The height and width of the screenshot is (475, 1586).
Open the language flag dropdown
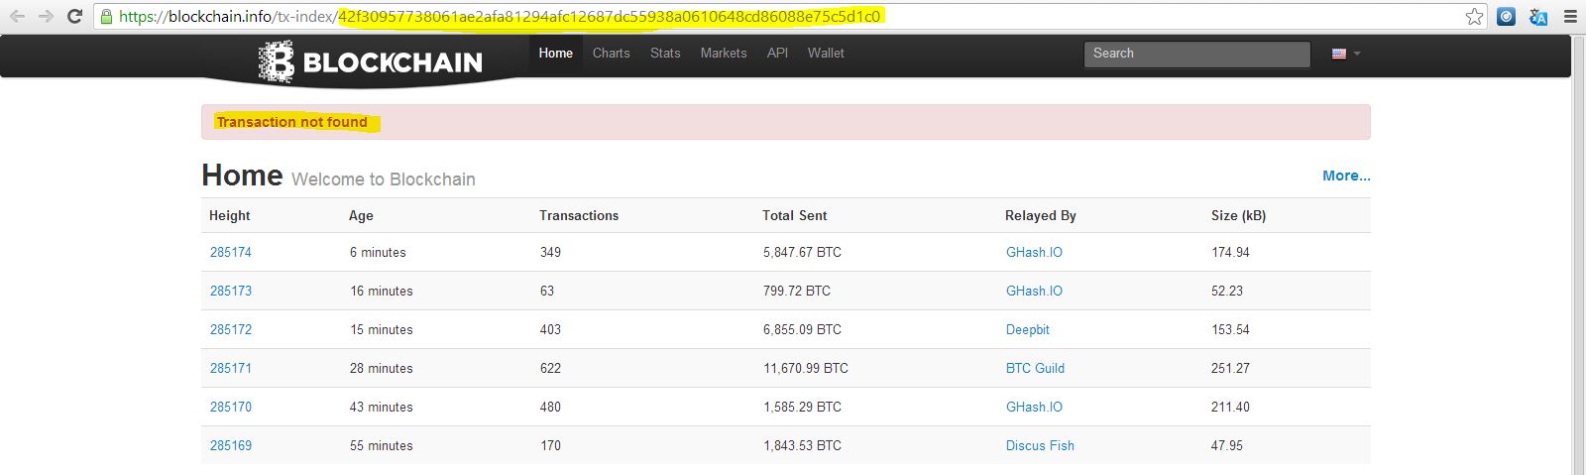(x=1346, y=54)
